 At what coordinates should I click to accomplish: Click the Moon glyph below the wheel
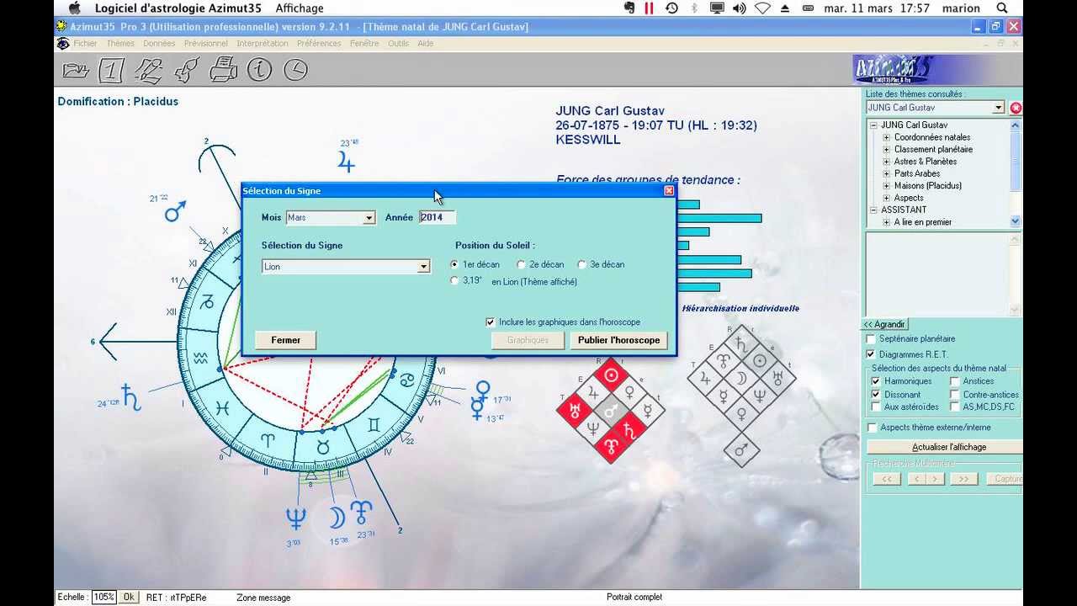tap(336, 517)
